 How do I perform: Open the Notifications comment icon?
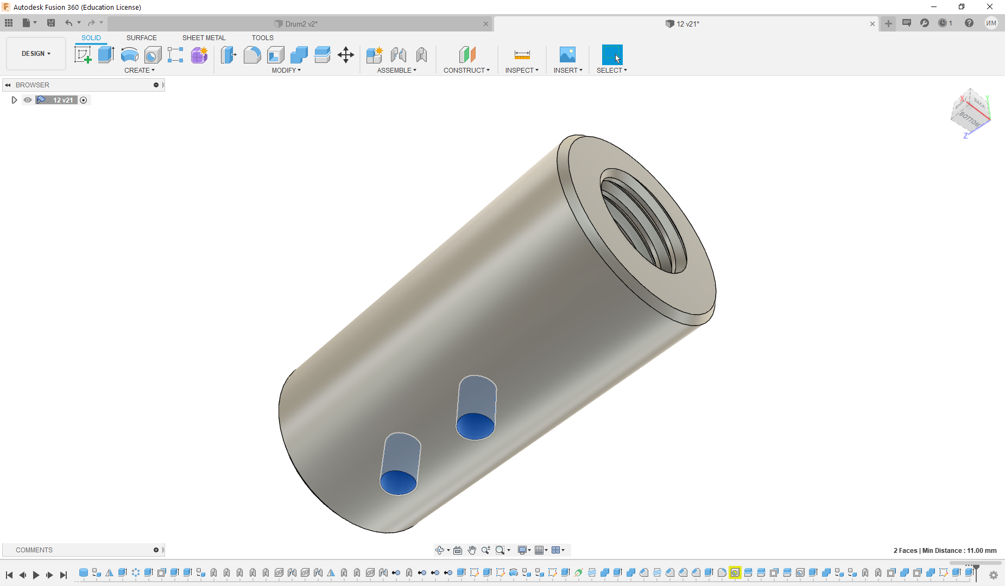click(x=907, y=23)
